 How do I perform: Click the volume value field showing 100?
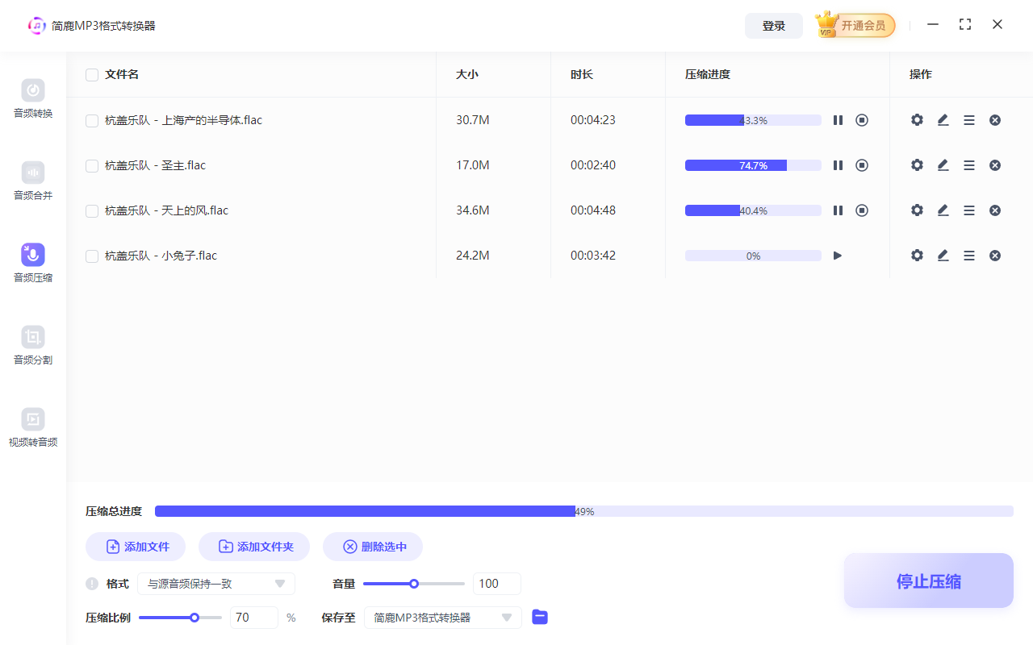click(x=497, y=584)
